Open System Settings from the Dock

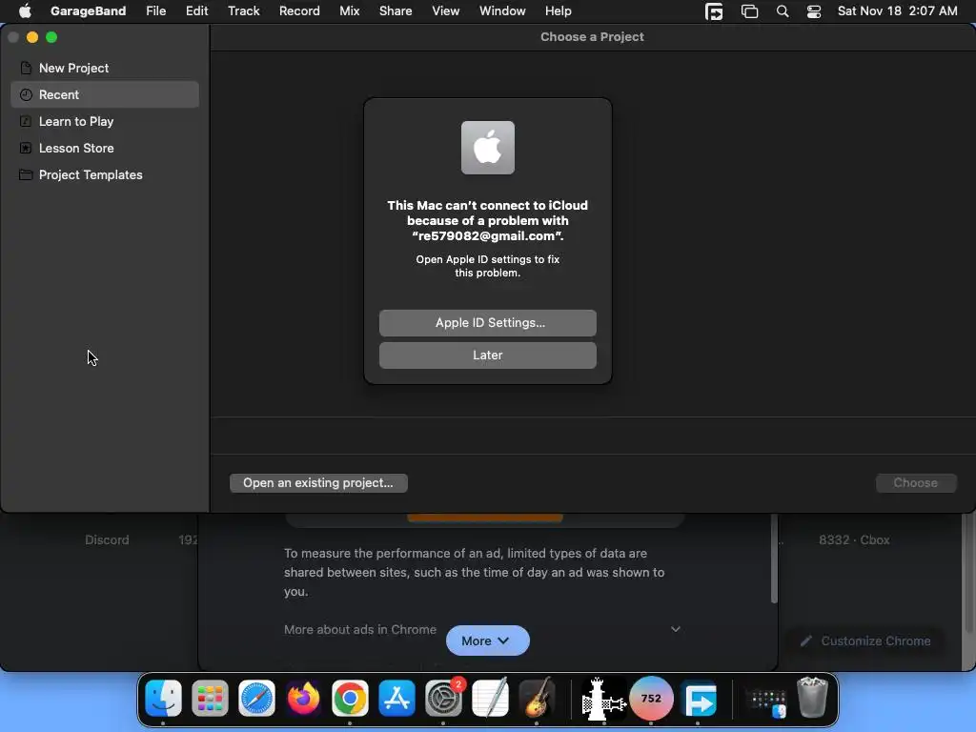point(443,699)
